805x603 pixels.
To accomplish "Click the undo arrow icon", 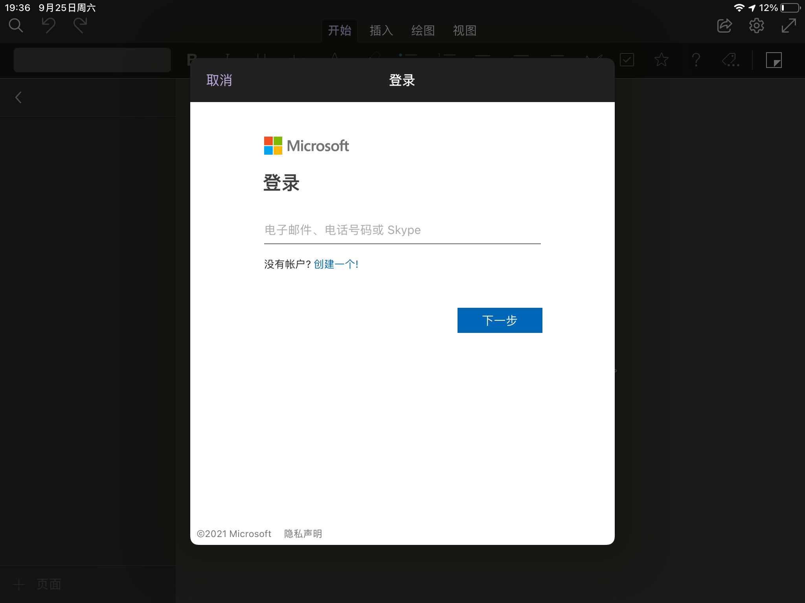I will tap(49, 26).
